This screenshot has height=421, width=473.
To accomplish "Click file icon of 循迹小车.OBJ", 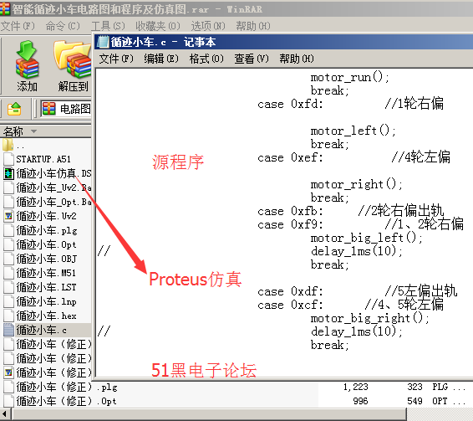I will pos(8,259).
